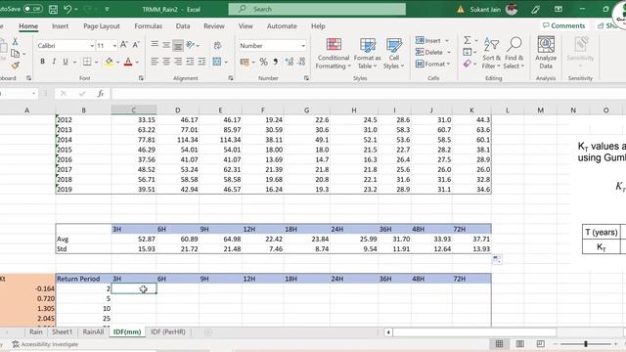Screen dimensions: 626x352
Task: Open Format as Table gallery
Action: 368,54
